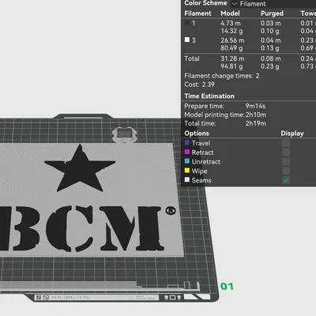Click filament 1 model weight '14.32 g'
This screenshot has height=316, width=316.
pyautogui.click(x=231, y=31)
